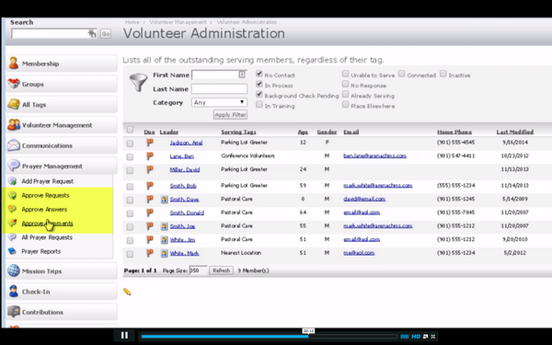The height and width of the screenshot is (345, 552).
Task: Check the Connected checkbox
Action: (402, 74)
